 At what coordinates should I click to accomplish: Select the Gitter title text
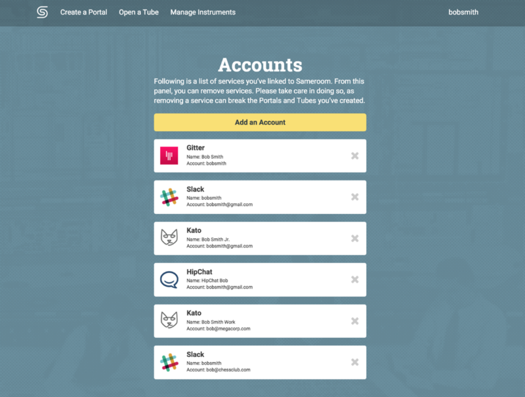point(196,148)
